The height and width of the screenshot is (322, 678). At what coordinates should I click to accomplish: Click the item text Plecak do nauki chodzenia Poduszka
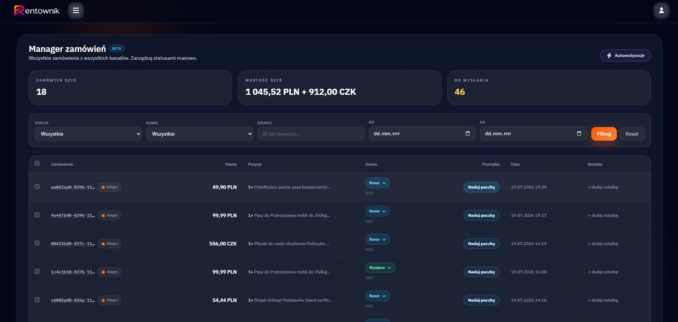(292, 244)
